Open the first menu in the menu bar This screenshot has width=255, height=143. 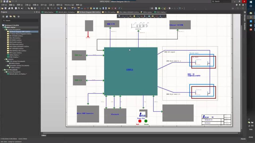pyautogui.click(x=4, y=5)
